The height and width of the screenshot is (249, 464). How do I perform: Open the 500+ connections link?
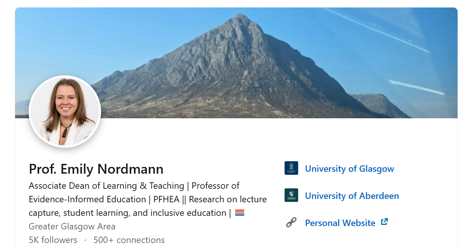(129, 240)
